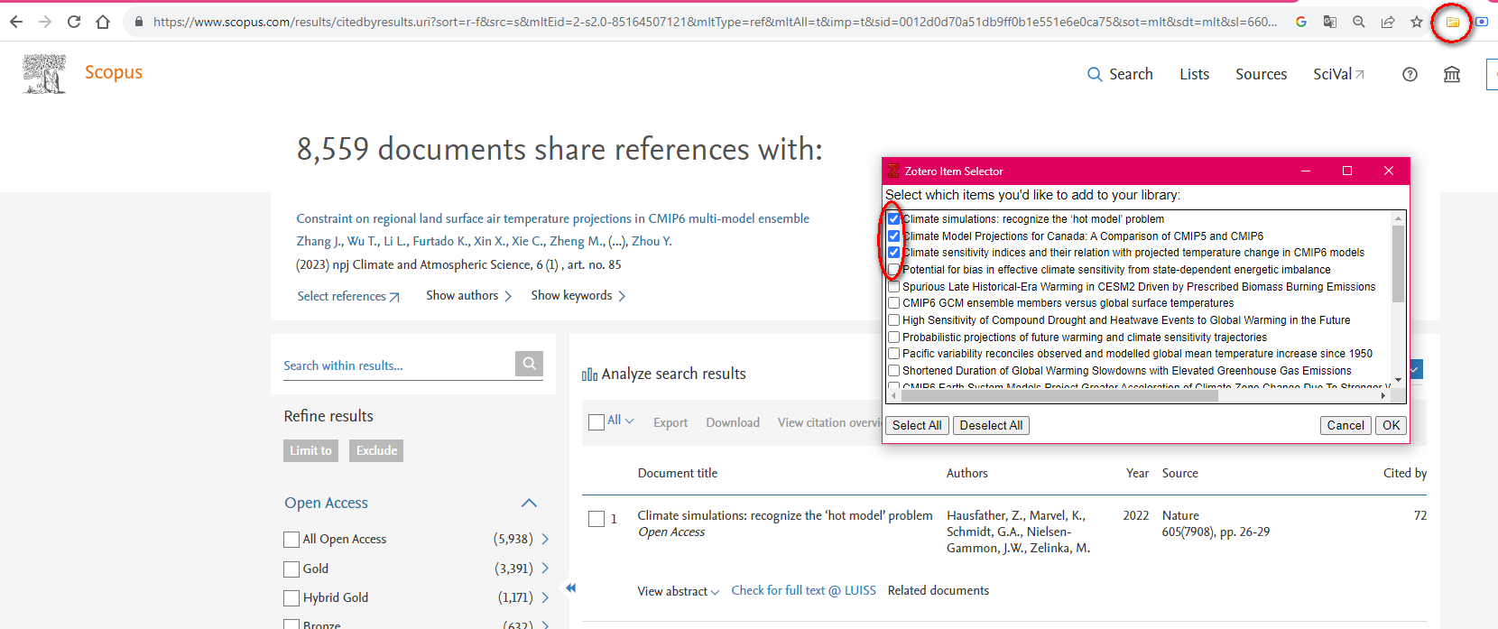1498x629 pixels.
Task: Confirm selection with the OK button
Action: [1391, 426]
